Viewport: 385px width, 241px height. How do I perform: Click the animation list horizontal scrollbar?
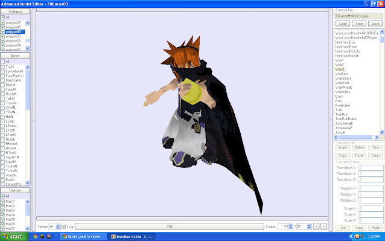pyautogui.click(x=356, y=137)
